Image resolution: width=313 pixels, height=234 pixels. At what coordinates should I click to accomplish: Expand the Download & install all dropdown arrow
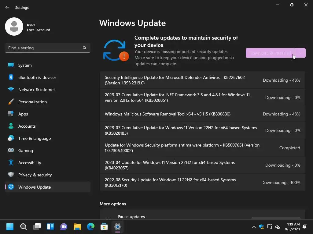300,53
